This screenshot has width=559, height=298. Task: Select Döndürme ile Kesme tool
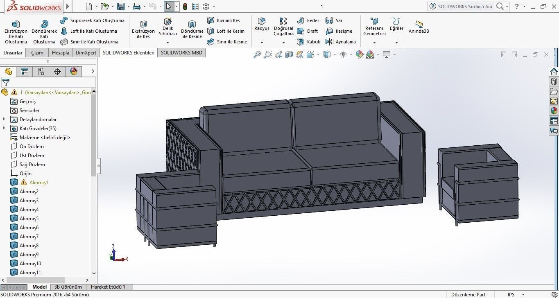pyautogui.click(x=192, y=29)
